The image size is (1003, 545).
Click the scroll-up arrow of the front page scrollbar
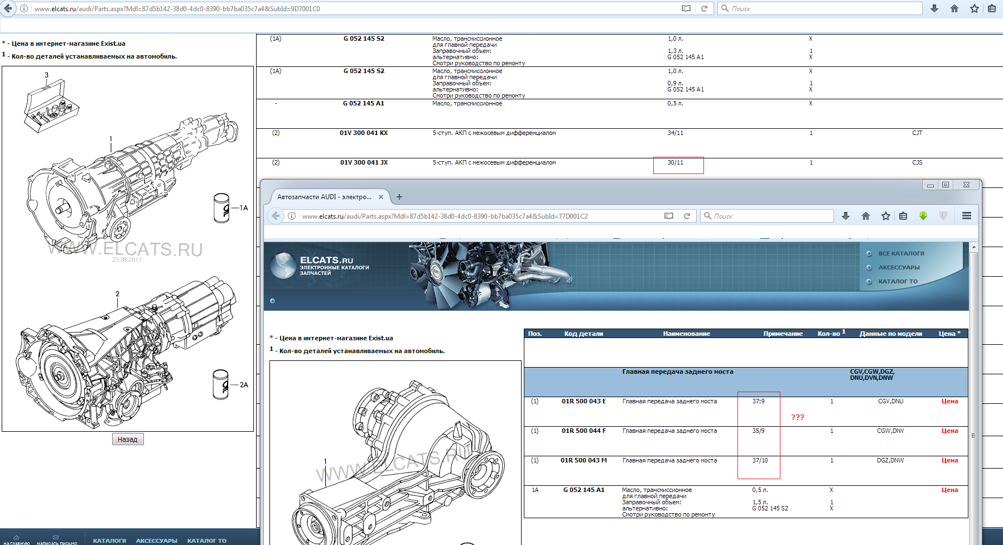point(974,247)
